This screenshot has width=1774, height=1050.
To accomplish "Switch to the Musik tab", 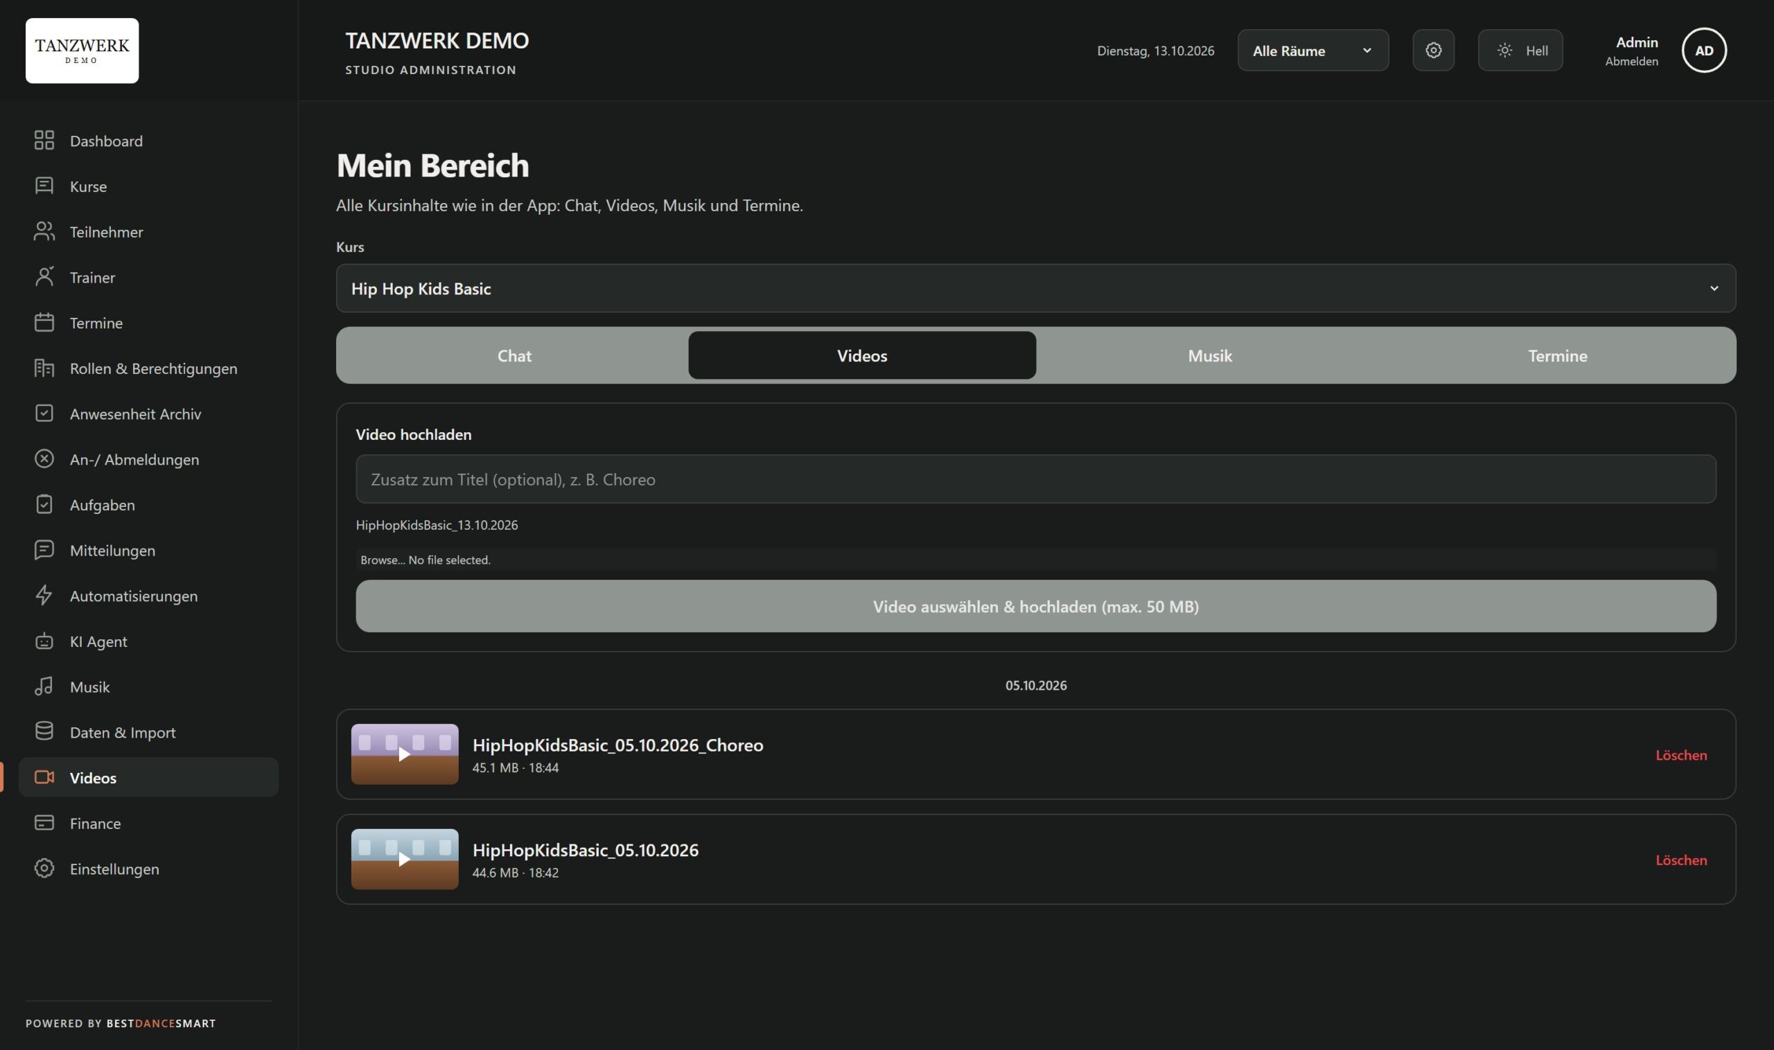I will click(1210, 355).
